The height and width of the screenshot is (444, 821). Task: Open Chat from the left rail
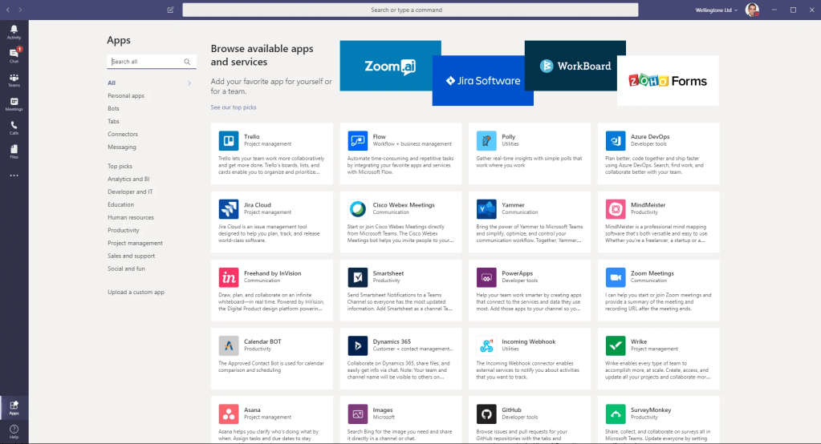(x=14, y=54)
